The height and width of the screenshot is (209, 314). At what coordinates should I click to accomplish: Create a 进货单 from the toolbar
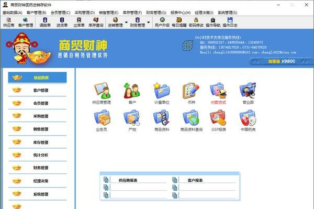62,22
